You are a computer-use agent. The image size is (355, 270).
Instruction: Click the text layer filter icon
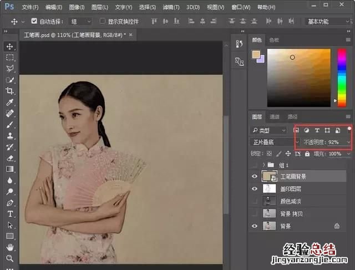pyautogui.click(x=317, y=130)
